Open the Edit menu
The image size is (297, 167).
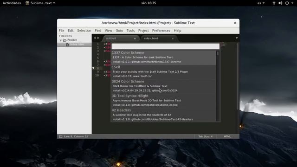(x=71, y=31)
